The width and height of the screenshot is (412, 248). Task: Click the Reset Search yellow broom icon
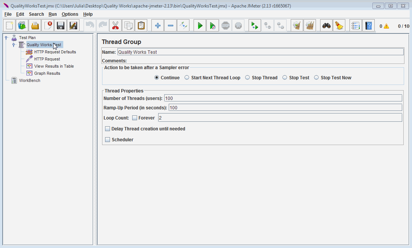(339, 26)
